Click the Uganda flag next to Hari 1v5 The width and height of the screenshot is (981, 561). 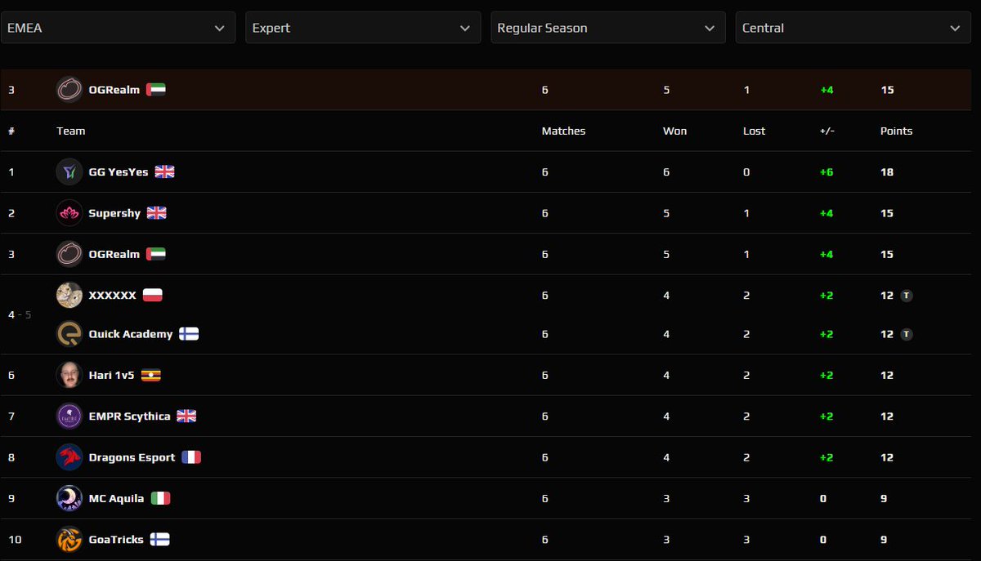point(151,375)
